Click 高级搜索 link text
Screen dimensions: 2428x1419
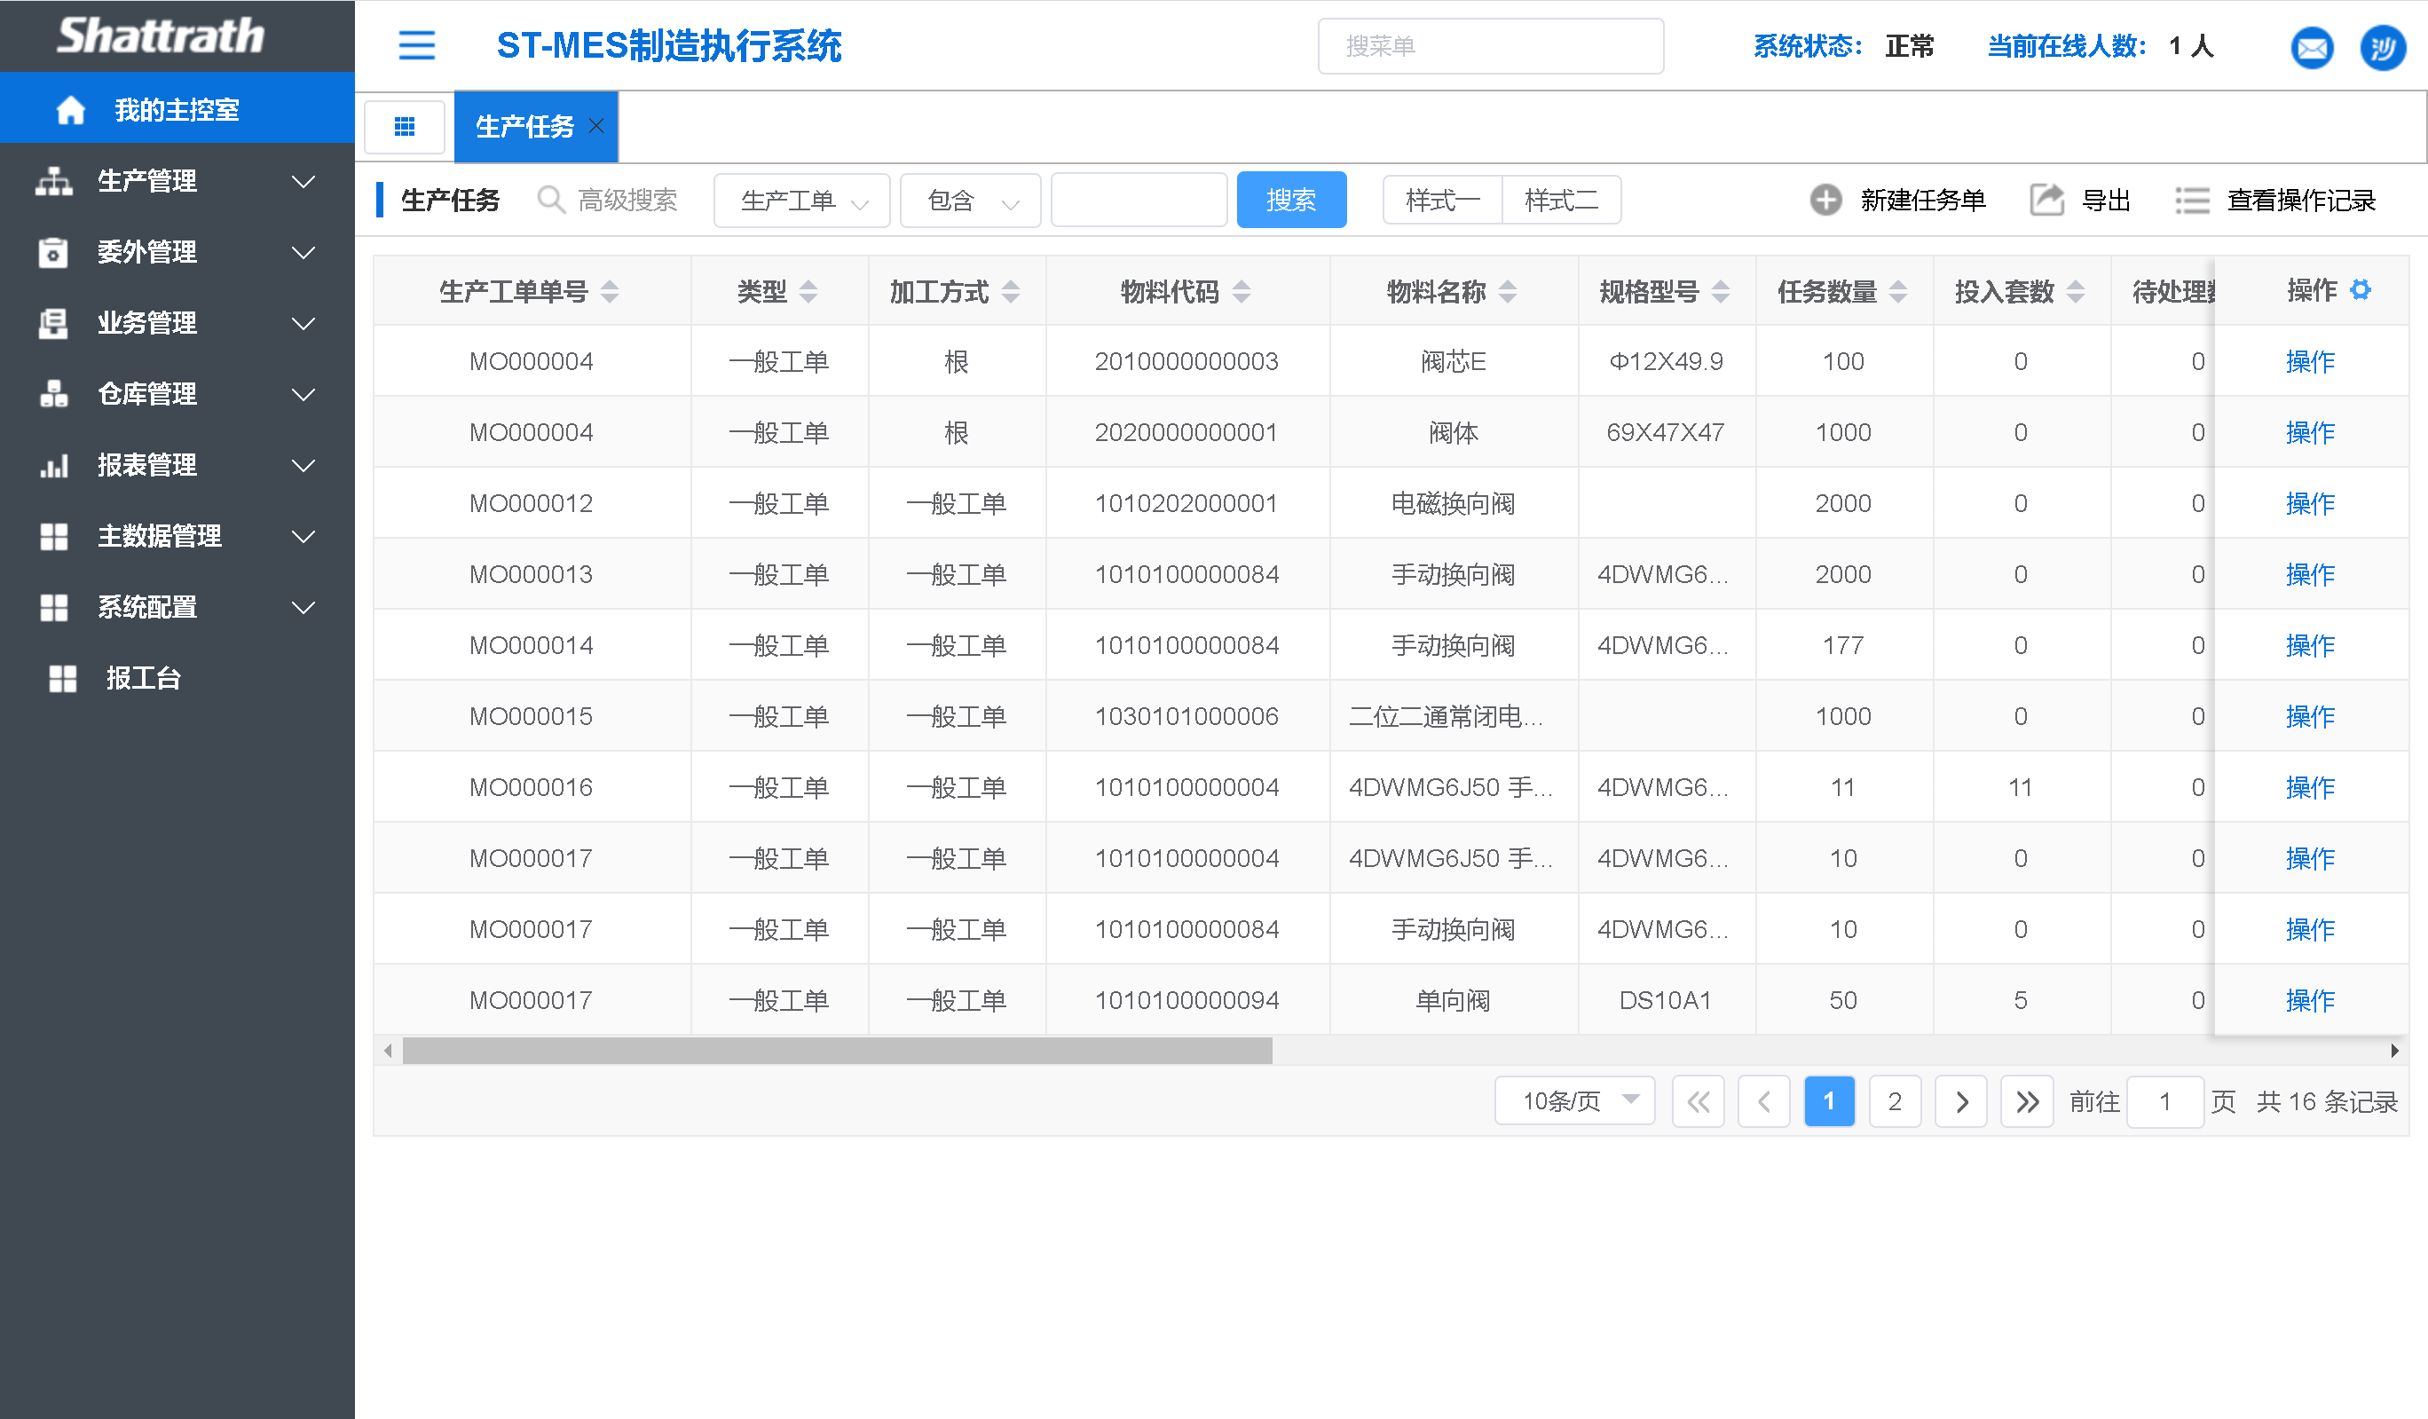pos(627,201)
